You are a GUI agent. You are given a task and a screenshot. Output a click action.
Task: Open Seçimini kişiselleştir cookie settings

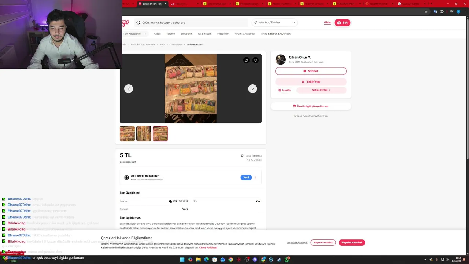coord(297,243)
